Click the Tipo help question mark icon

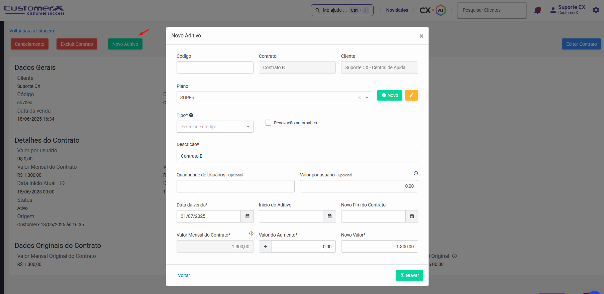click(x=191, y=115)
